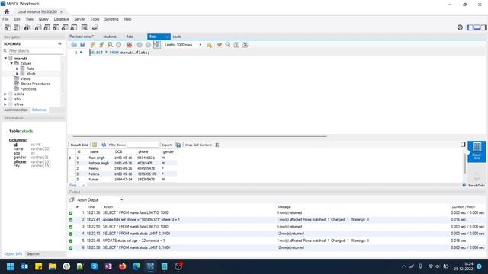488x274 pixels.
Task: Switch to the students tab
Action: (x=110, y=37)
